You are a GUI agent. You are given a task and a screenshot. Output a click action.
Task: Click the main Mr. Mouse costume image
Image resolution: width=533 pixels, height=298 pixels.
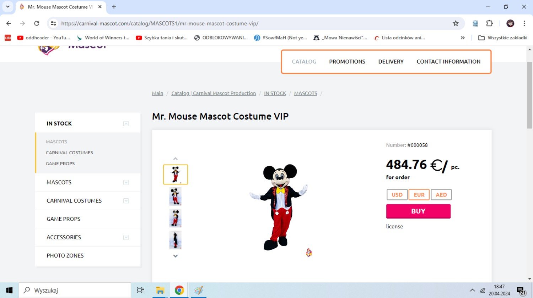[x=280, y=207]
